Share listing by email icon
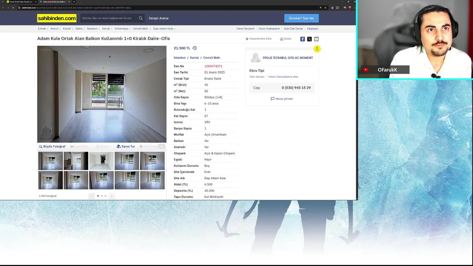This screenshot has height=266, width=473. (x=316, y=39)
